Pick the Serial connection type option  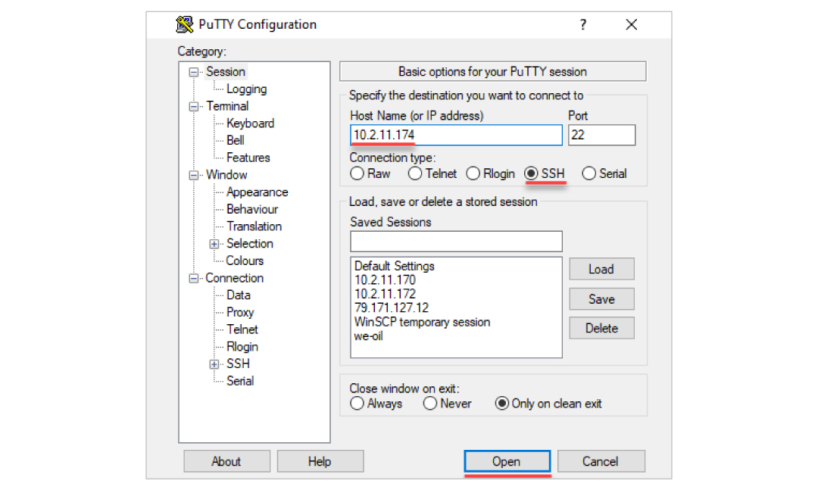(x=589, y=173)
